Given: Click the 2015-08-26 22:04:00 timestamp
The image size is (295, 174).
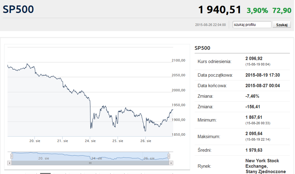Looking at the screenshot, I should pos(210,25).
